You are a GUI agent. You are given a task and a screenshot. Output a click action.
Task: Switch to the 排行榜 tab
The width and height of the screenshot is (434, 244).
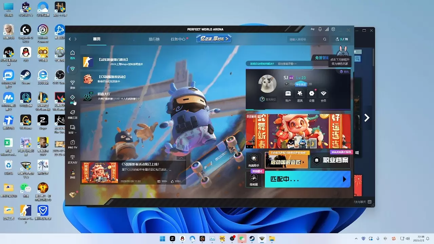coord(154,39)
